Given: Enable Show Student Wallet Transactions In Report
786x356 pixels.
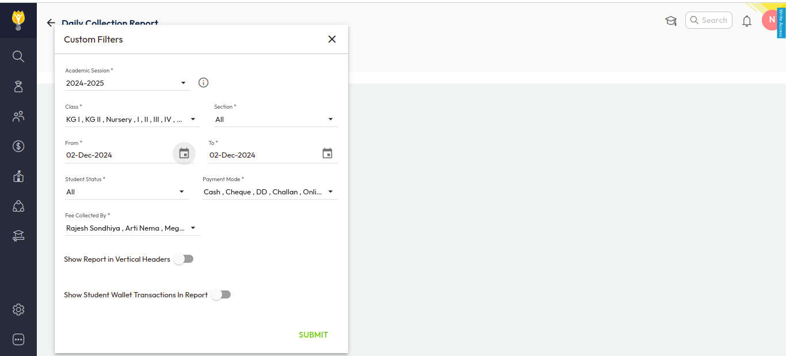Looking at the screenshot, I should click(x=220, y=295).
